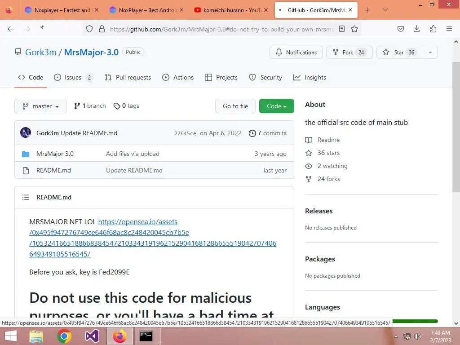Launch Chrome from taskbar

[64, 336]
